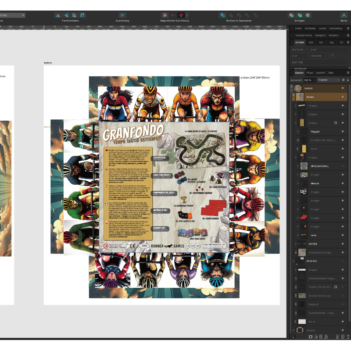The width and height of the screenshot is (351, 351).
Task: Open the Transfer blend mode dropdown
Action: (x=328, y=80)
